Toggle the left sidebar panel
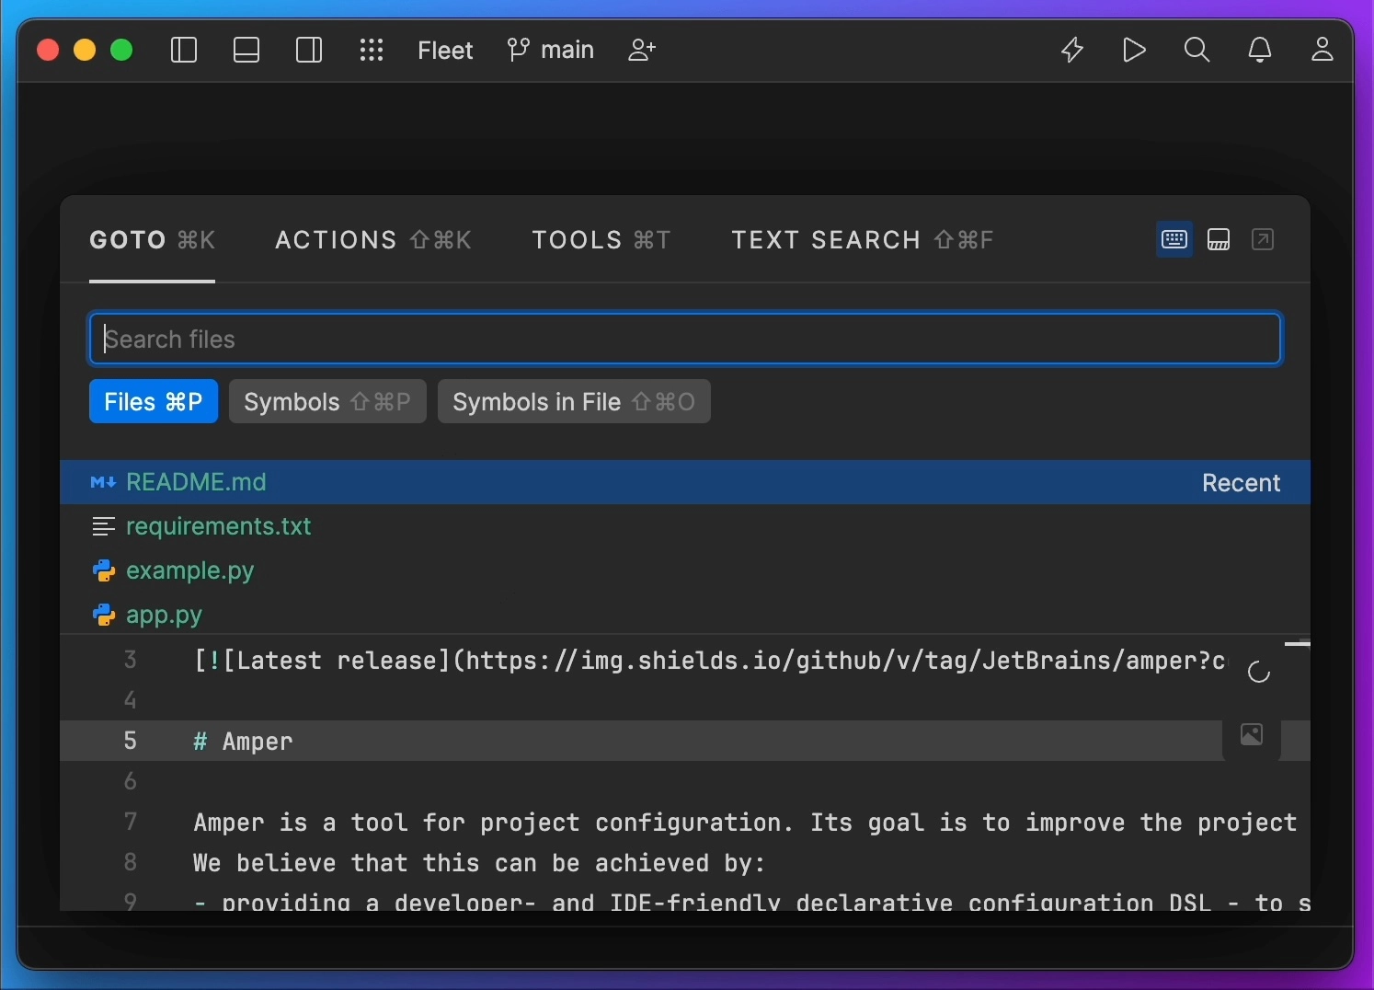1374x990 pixels. tap(184, 50)
